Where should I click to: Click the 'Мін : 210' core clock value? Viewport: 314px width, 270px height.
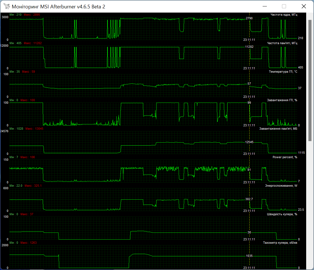pyautogui.click(x=15, y=15)
